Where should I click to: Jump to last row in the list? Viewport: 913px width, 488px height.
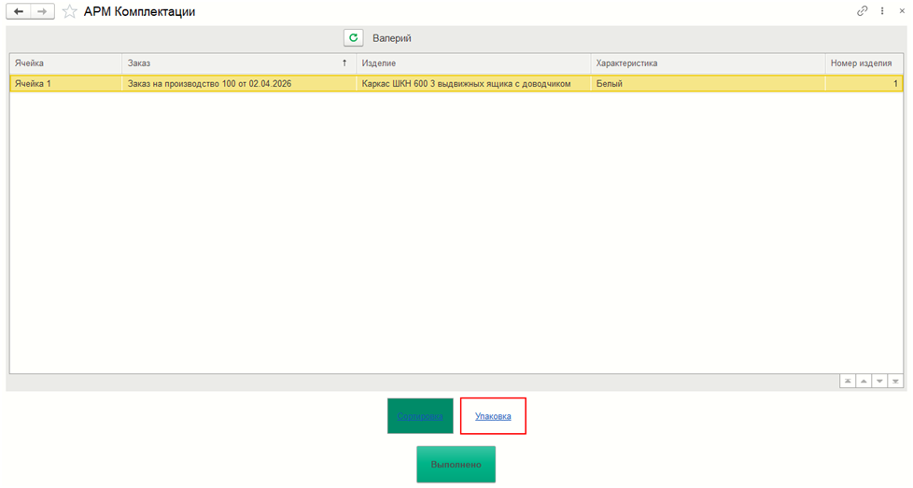point(895,381)
